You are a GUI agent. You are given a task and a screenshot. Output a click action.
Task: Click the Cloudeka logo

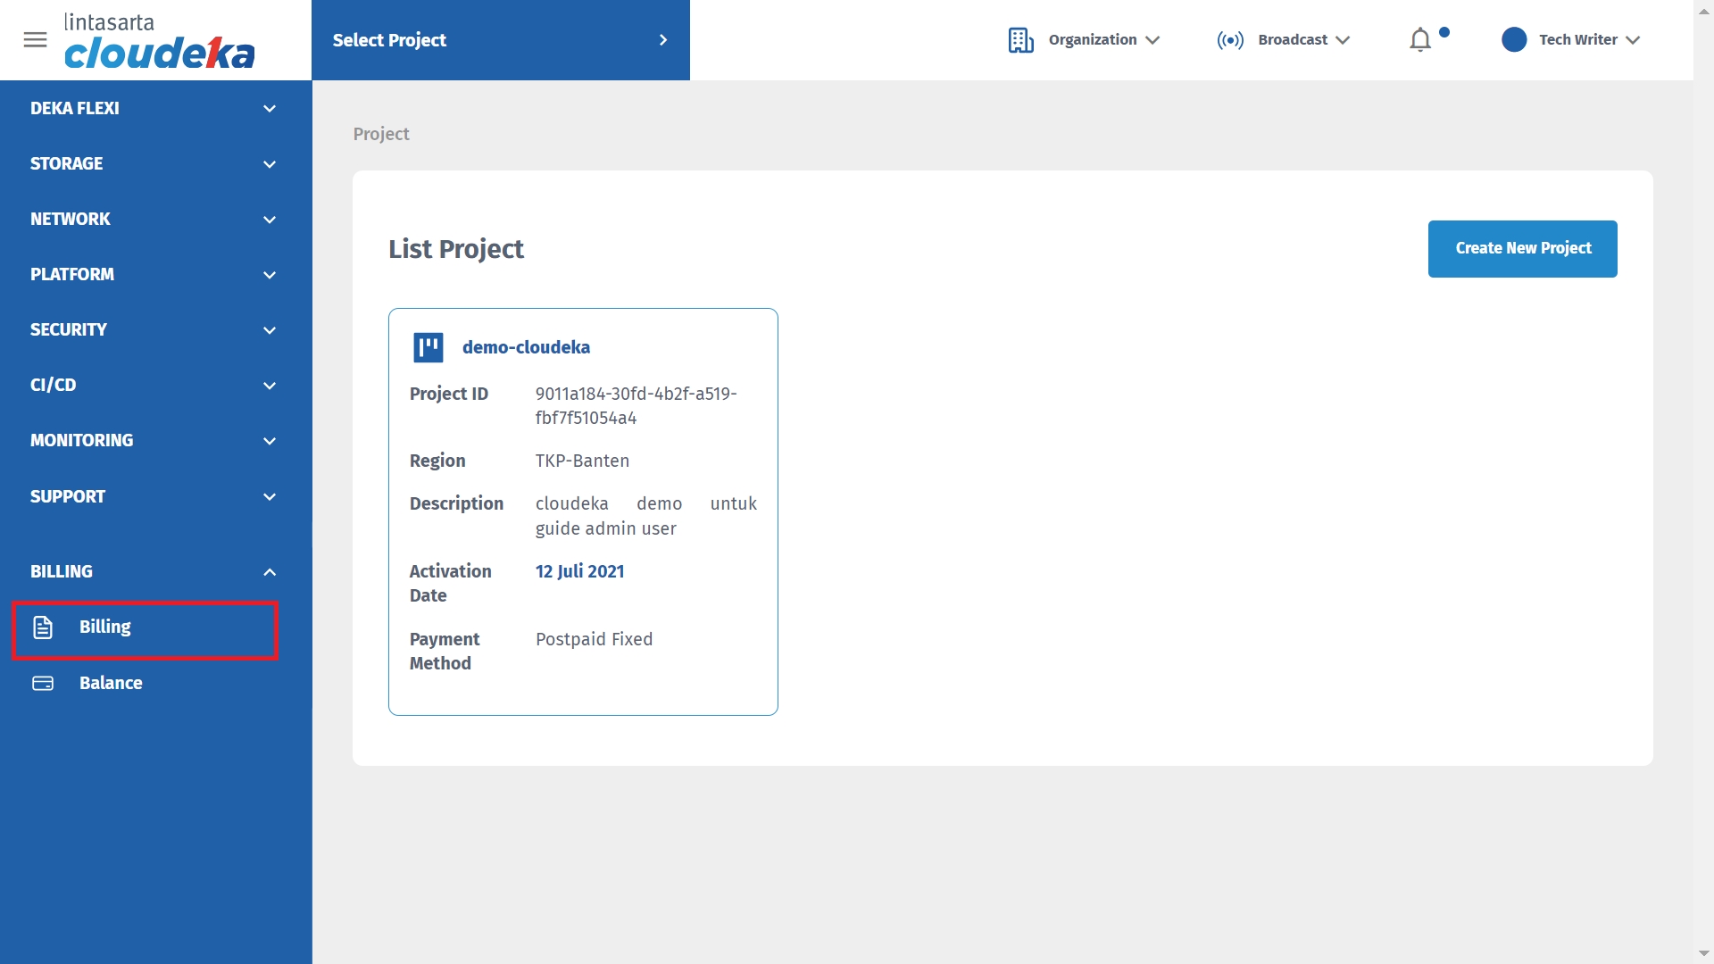pyautogui.click(x=159, y=42)
